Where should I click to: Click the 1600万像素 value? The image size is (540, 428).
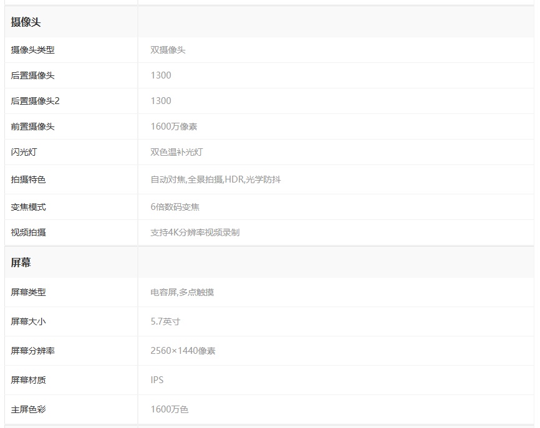173,126
